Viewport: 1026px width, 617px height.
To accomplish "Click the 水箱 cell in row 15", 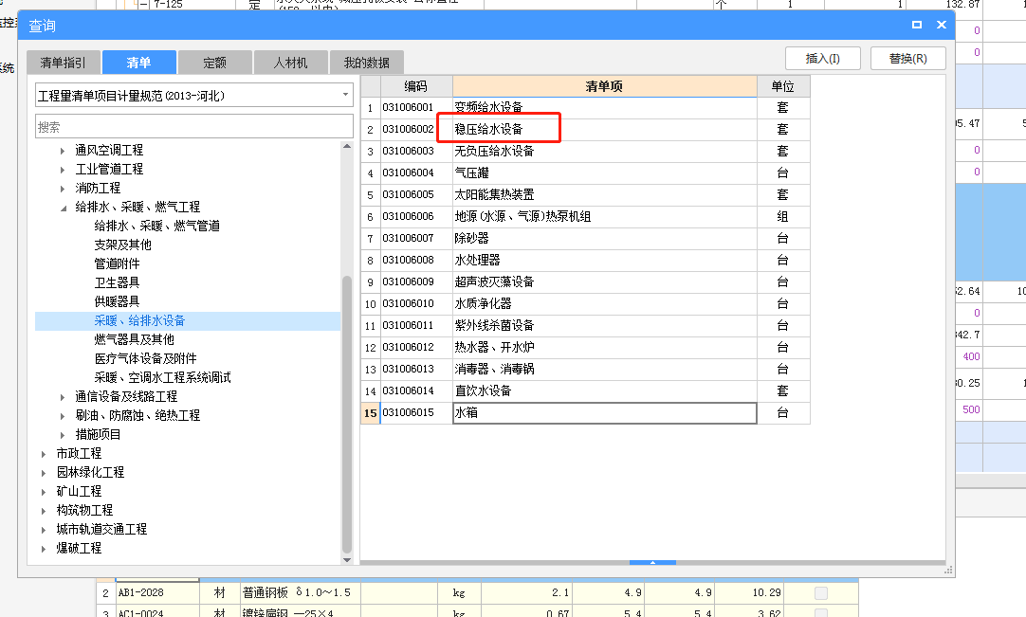I will coord(605,413).
